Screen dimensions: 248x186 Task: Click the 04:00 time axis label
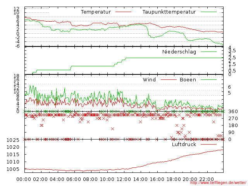point(57,179)
